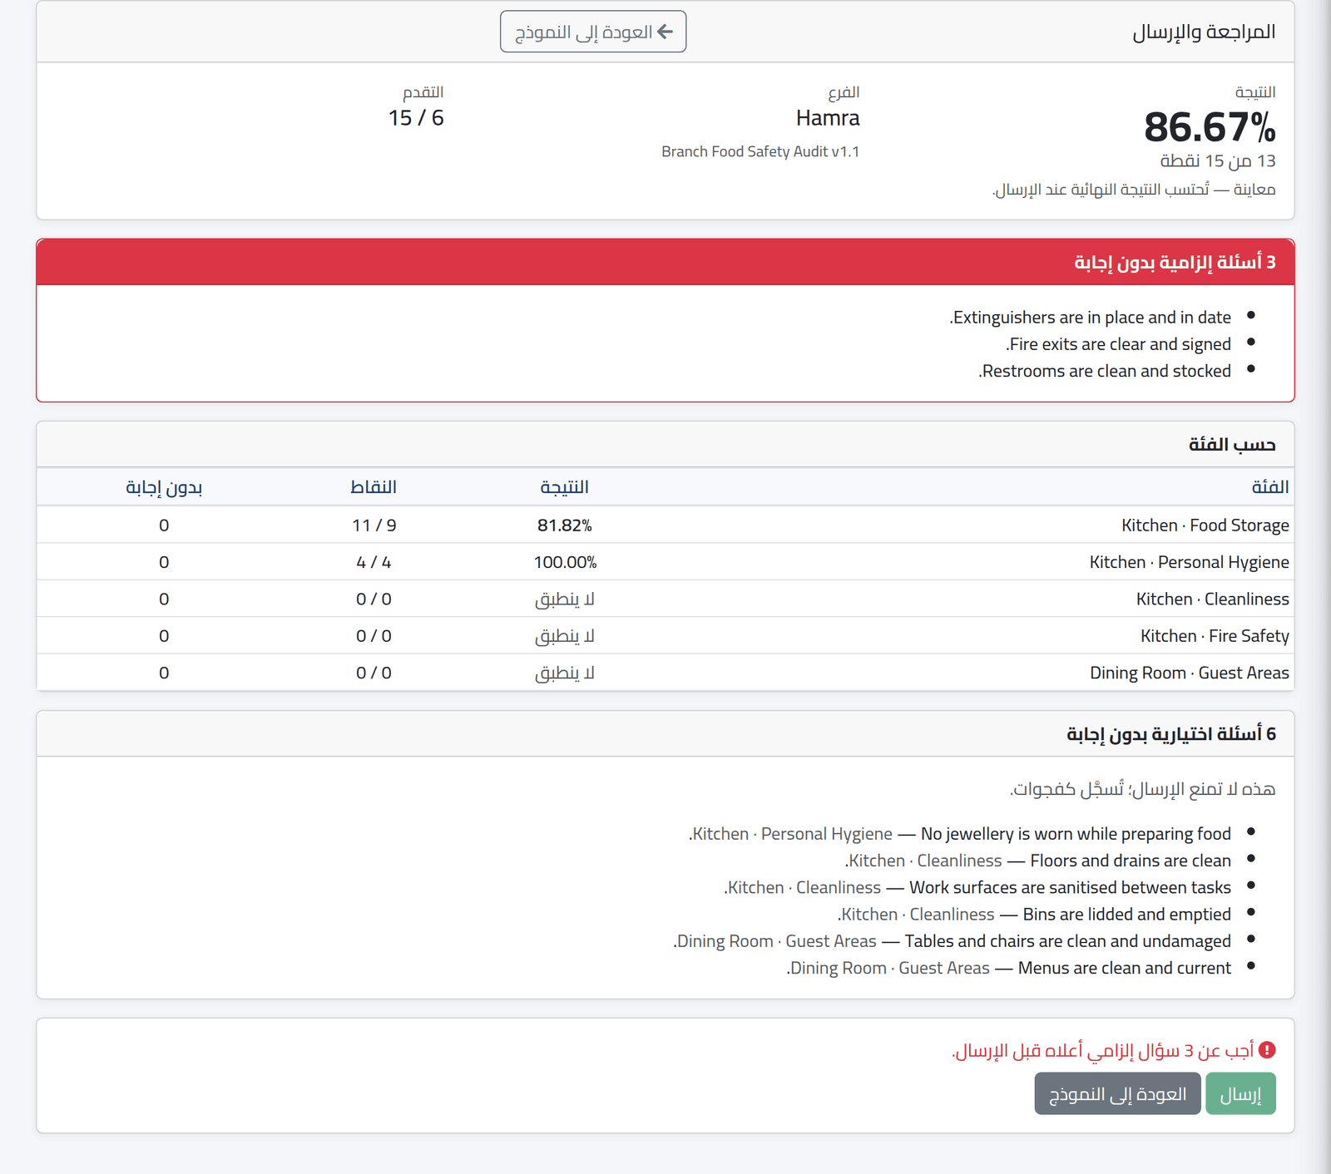Click Menus are clean and current item
The image size is (1331, 1174).
click(1125, 968)
